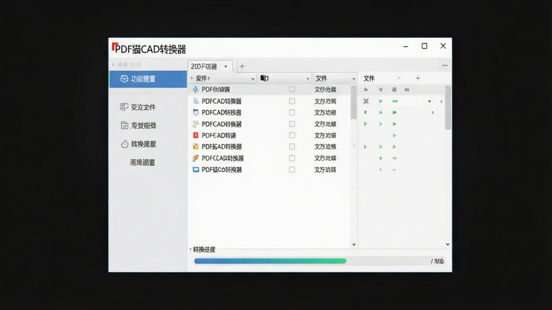
Task: Click the right panel scroll-down arrow
Action: [448, 244]
